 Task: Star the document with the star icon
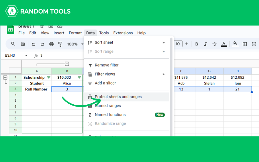[x=42, y=27]
